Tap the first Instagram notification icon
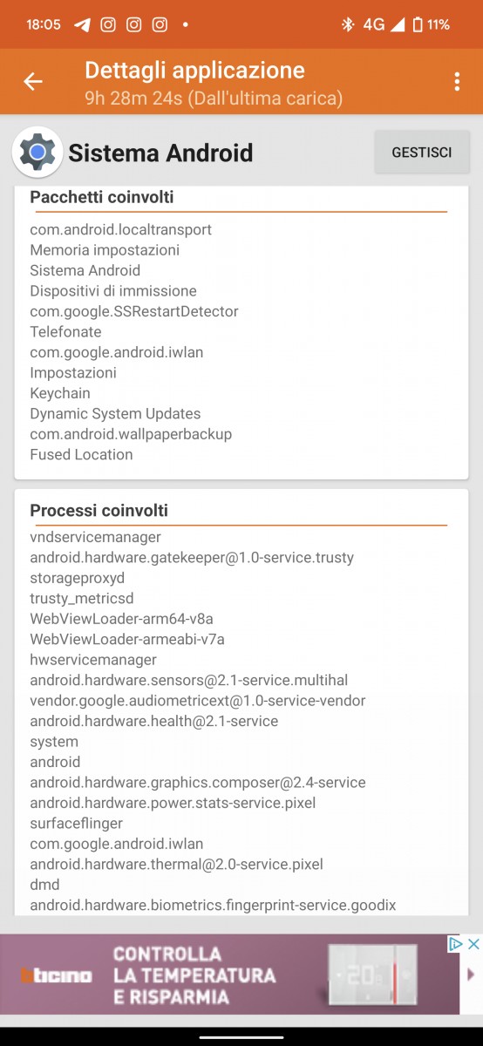 (x=108, y=24)
